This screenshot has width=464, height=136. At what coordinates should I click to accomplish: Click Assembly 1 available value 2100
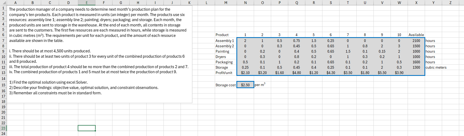(x=416, y=41)
